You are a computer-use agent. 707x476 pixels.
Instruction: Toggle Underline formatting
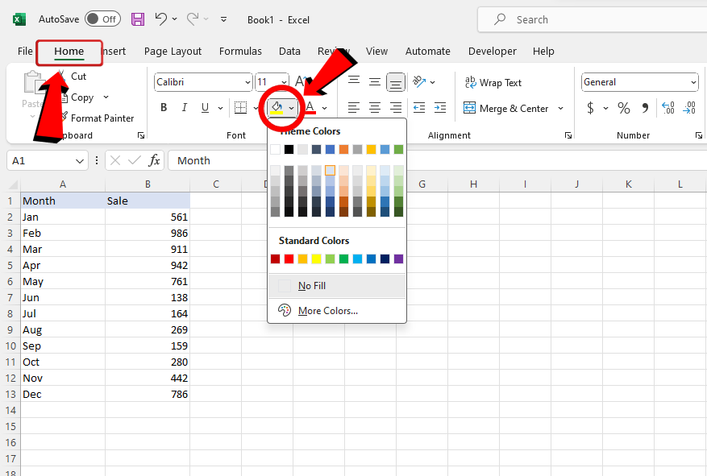click(206, 108)
